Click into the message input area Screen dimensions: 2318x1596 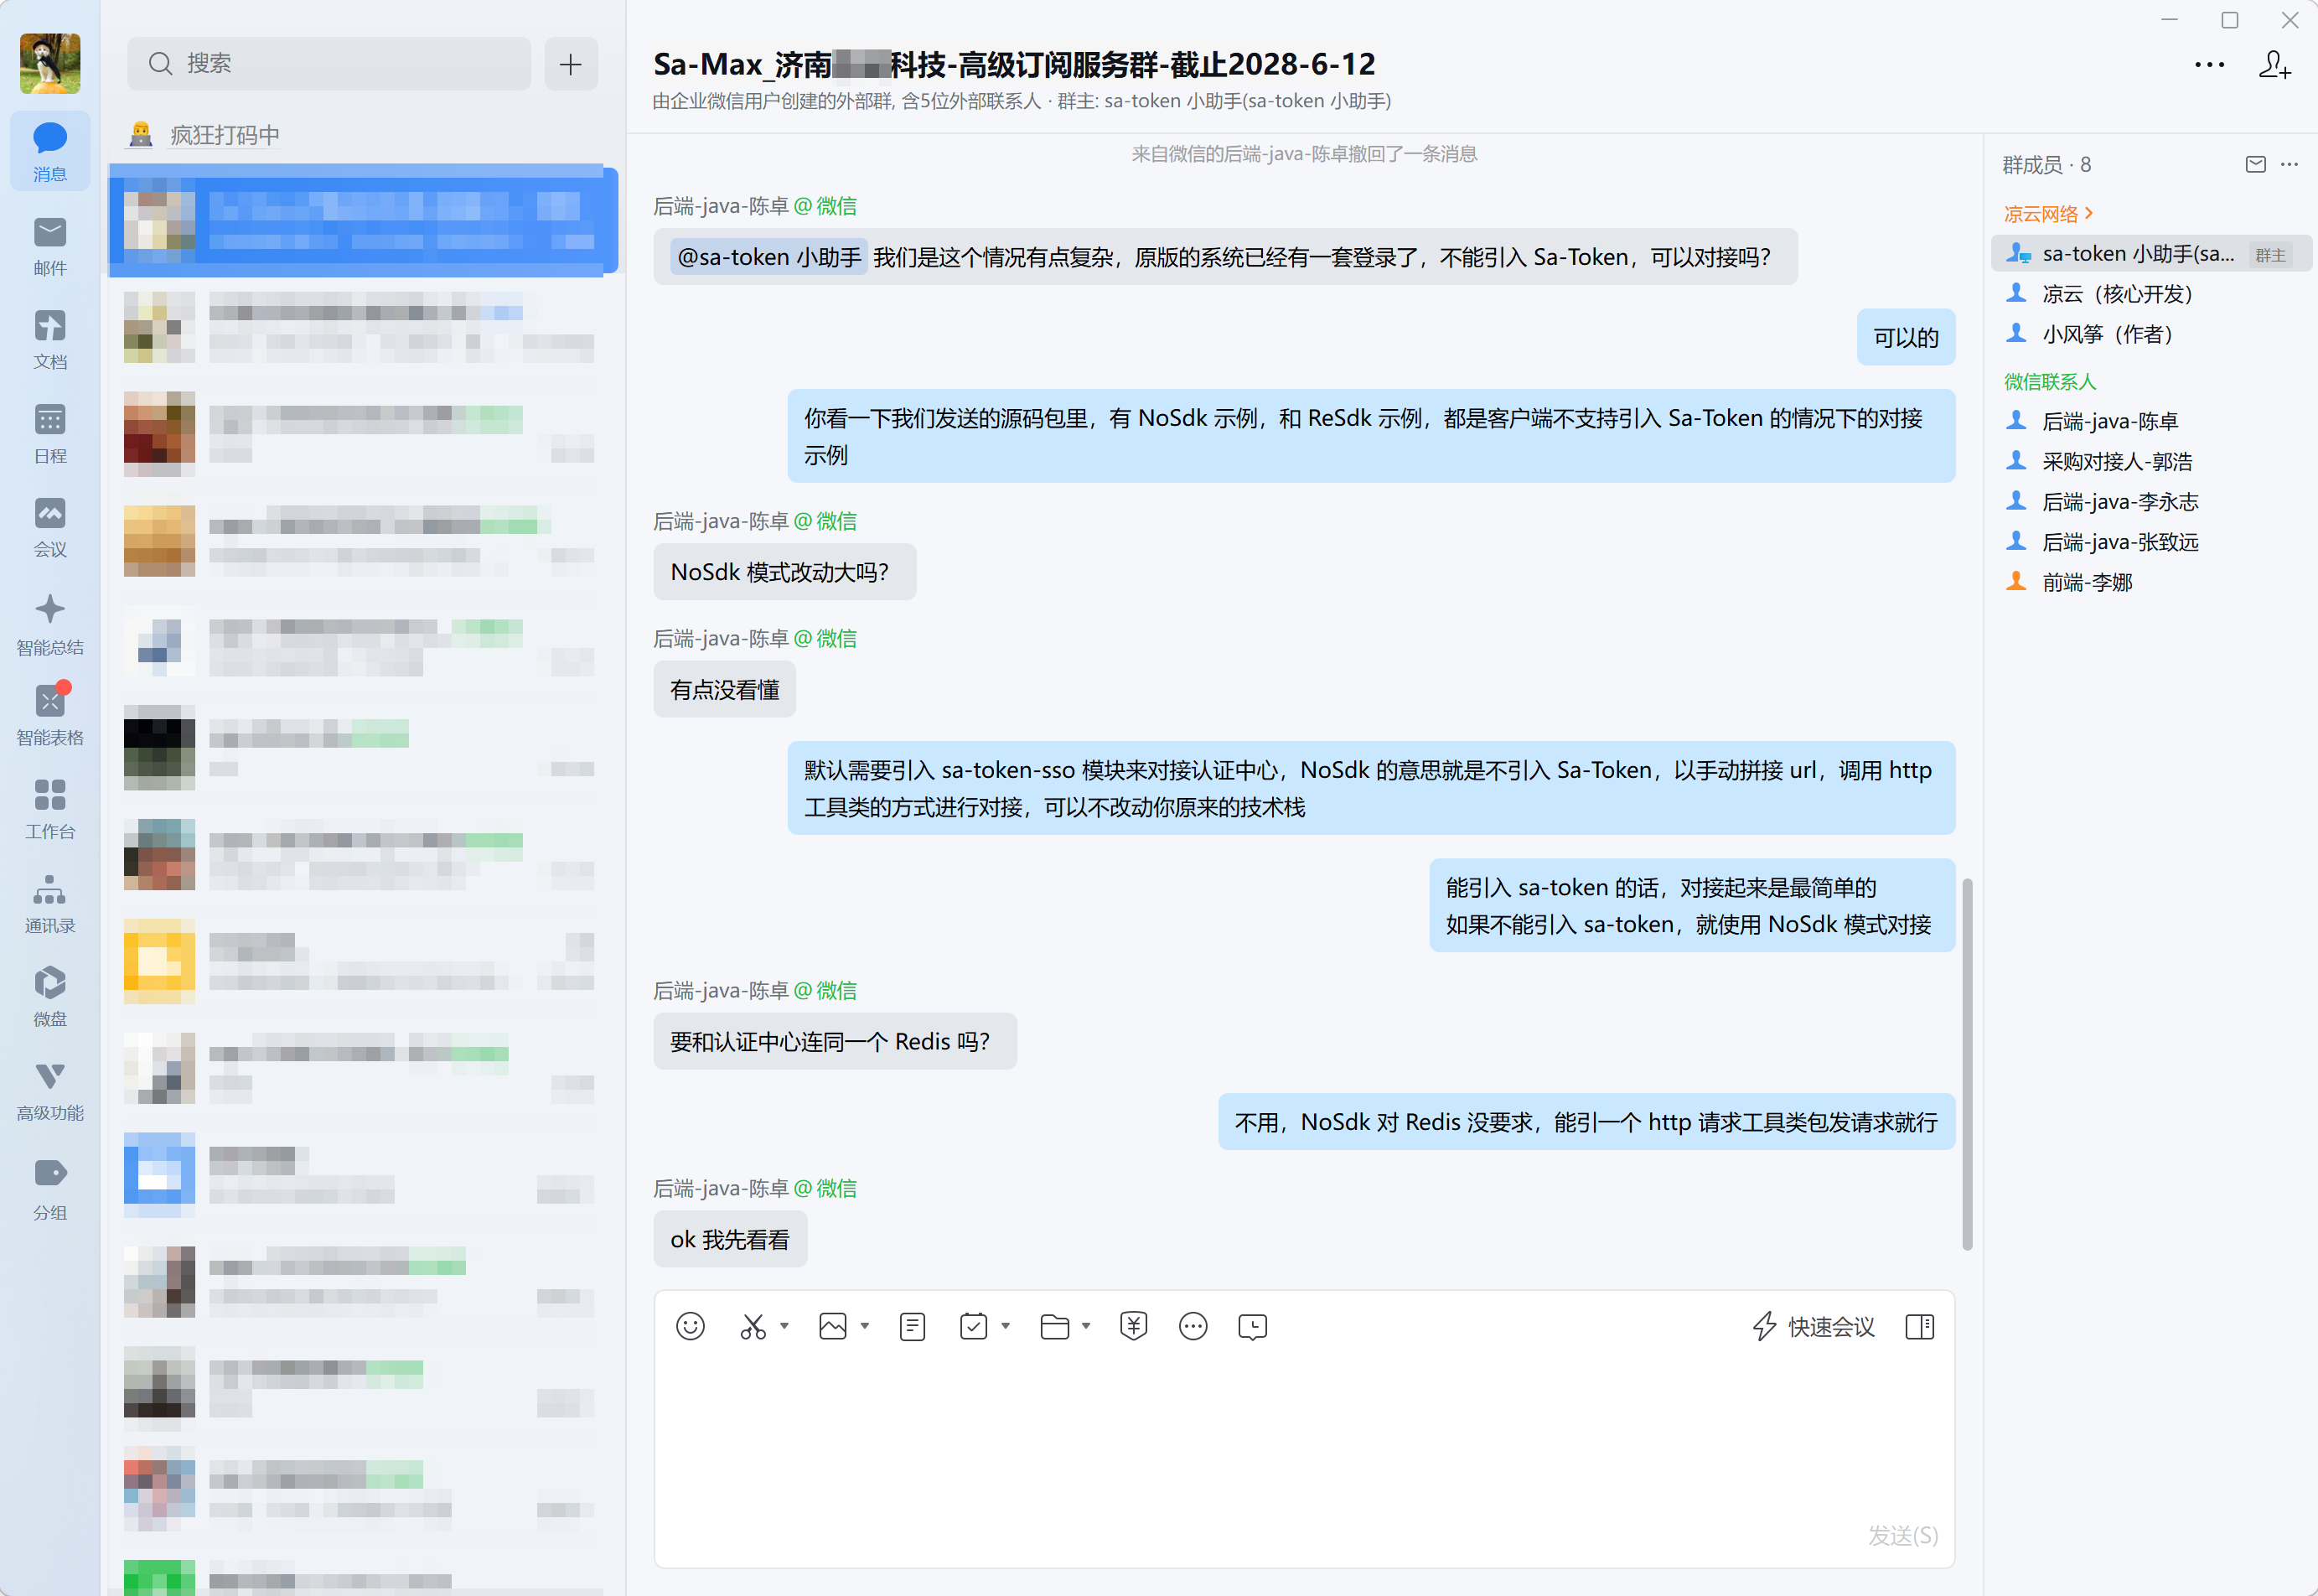pos(1305,1440)
